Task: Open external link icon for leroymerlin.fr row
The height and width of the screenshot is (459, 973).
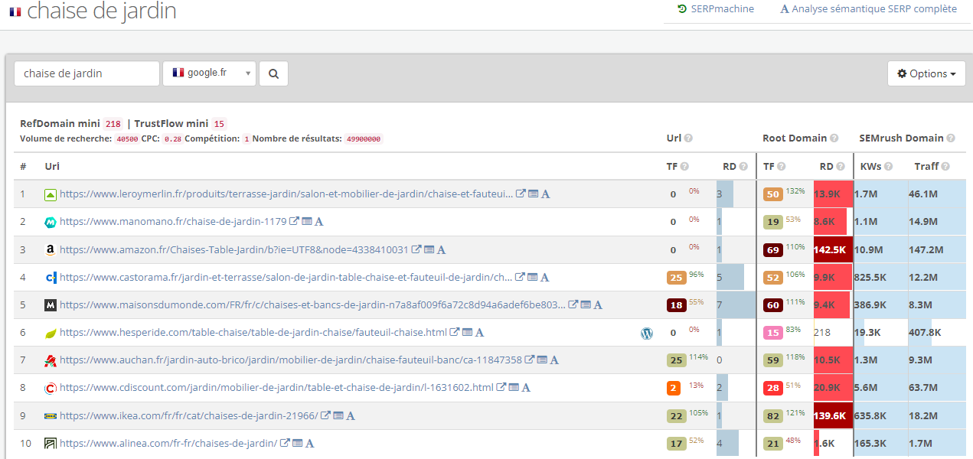Action: tap(521, 194)
